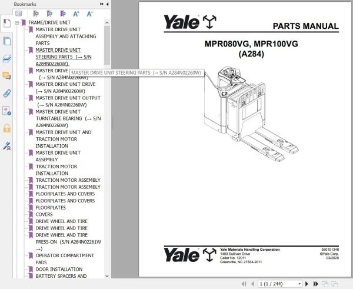The image size is (353, 289).
Task: Go to first page button
Action: (x=244, y=284)
